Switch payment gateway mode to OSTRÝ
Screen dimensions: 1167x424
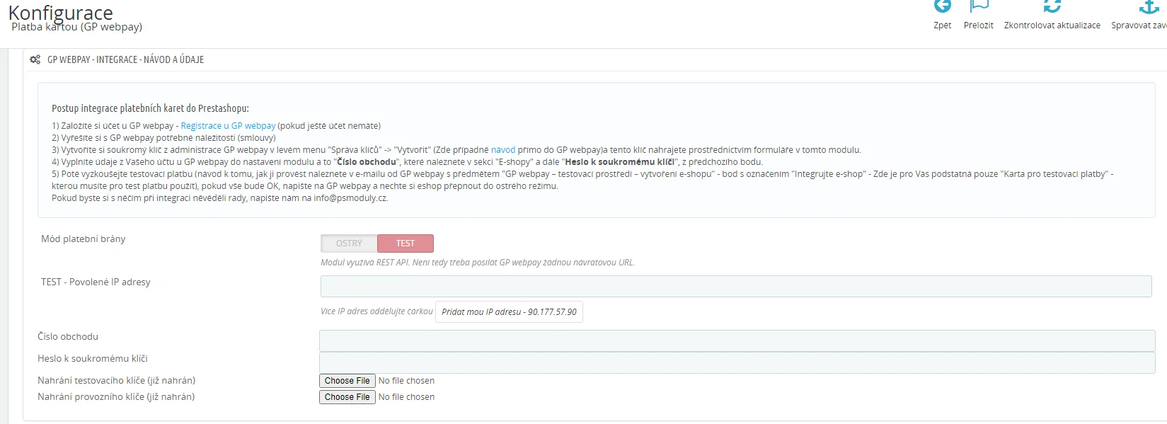click(349, 243)
